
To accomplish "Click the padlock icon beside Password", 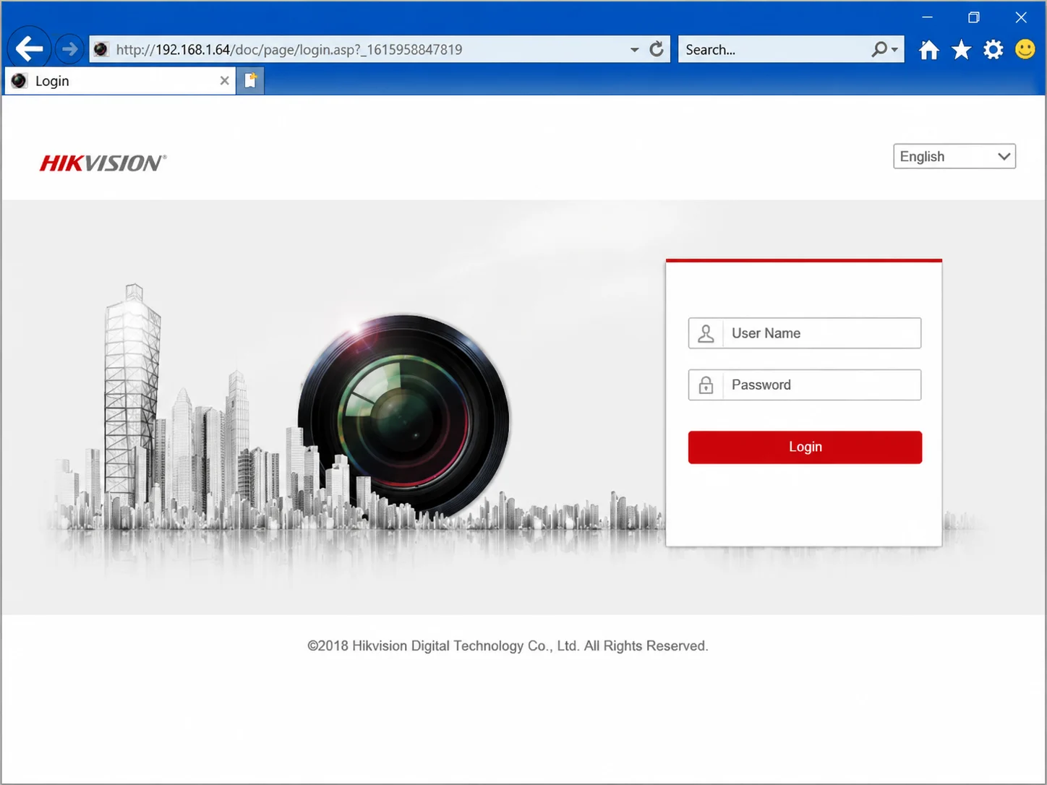I will pos(706,385).
